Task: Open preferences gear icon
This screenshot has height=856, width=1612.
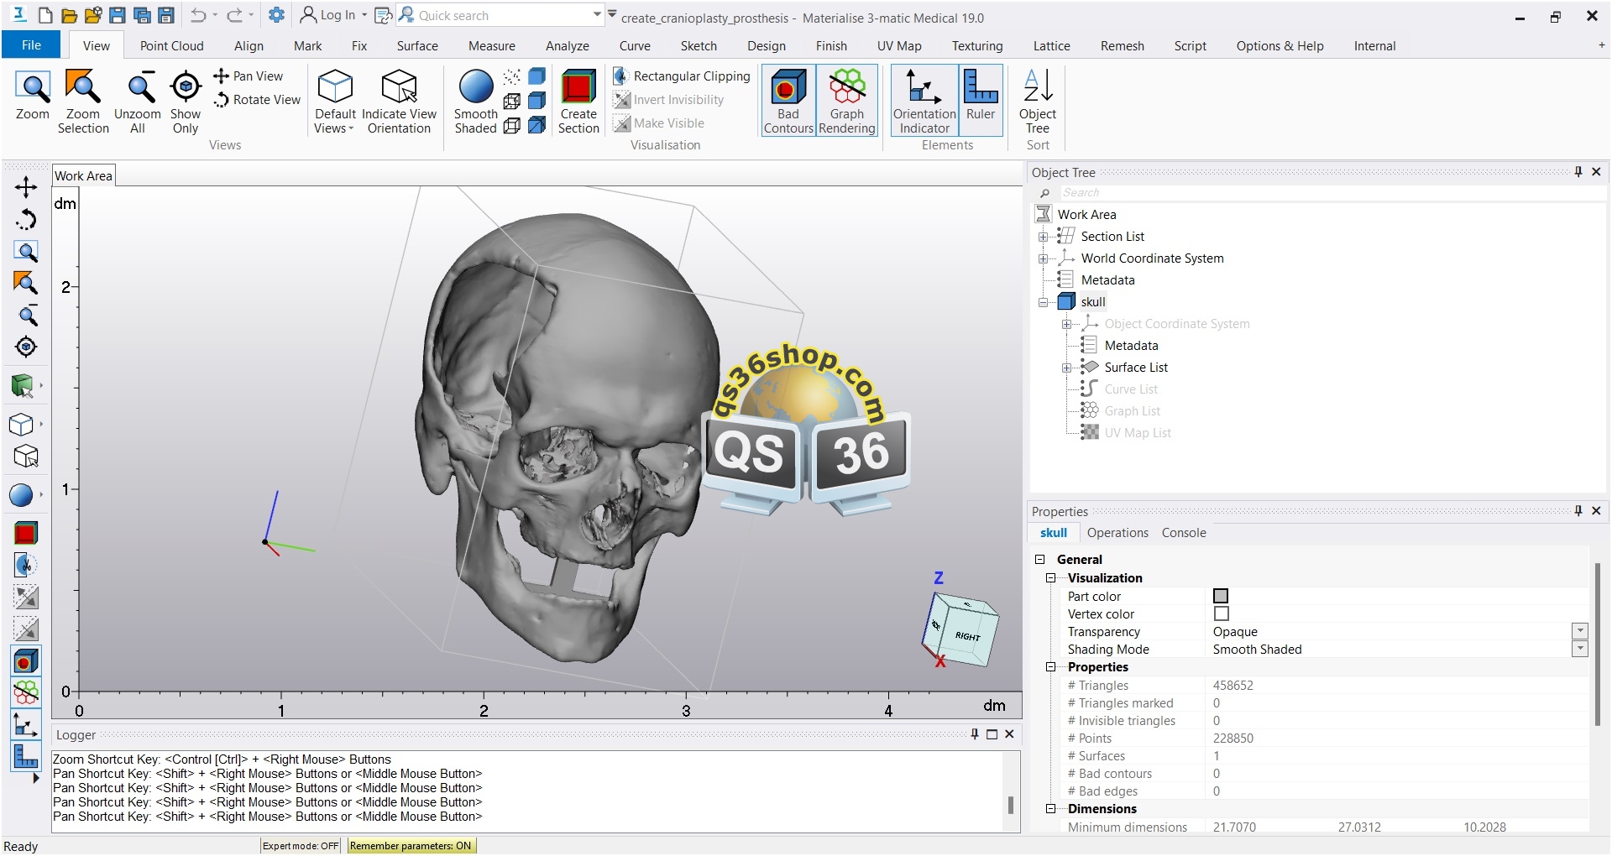Action: pyautogui.click(x=276, y=15)
